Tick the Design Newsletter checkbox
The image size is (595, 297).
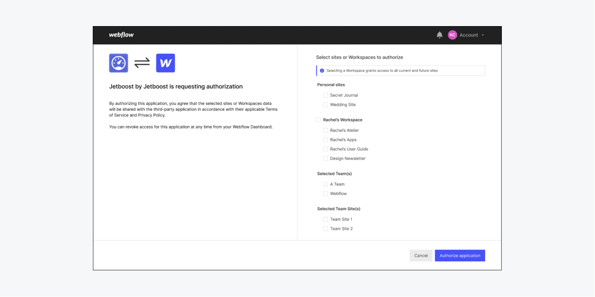pyautogui.click(x=325, y=159)
